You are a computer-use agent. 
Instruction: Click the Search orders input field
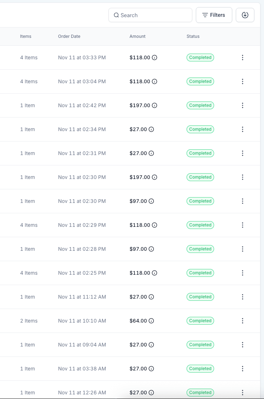tap(150, 15)
